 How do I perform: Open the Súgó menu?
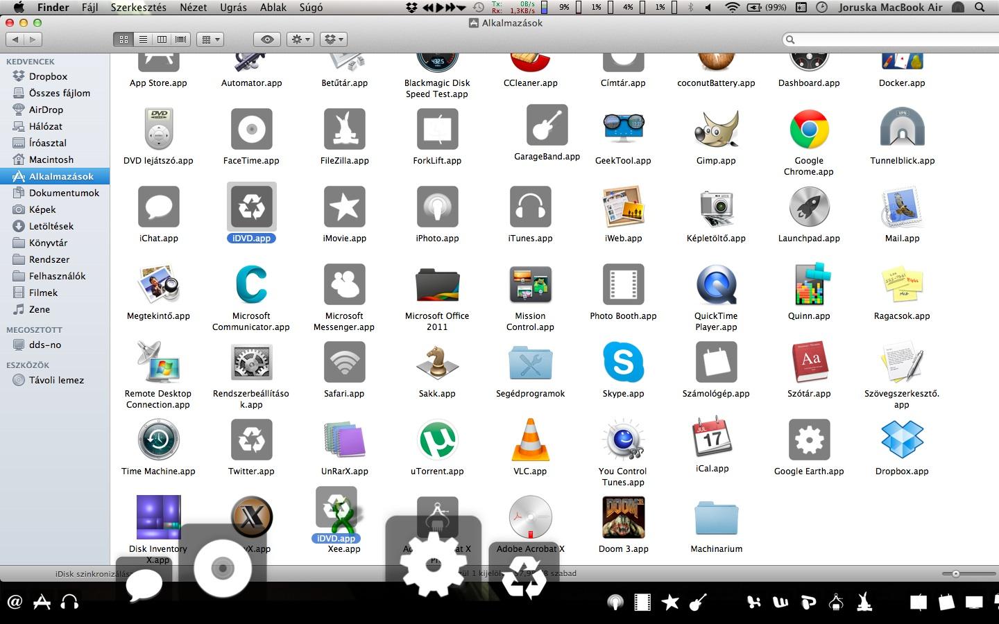coord(311,7)
